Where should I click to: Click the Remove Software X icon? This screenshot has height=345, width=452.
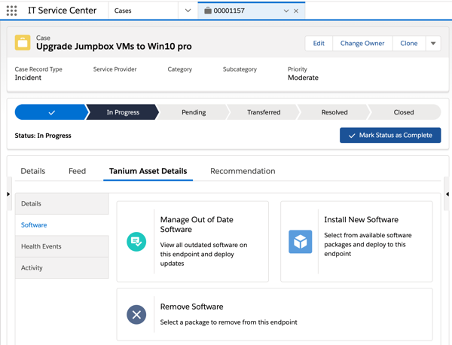[136, 314]
